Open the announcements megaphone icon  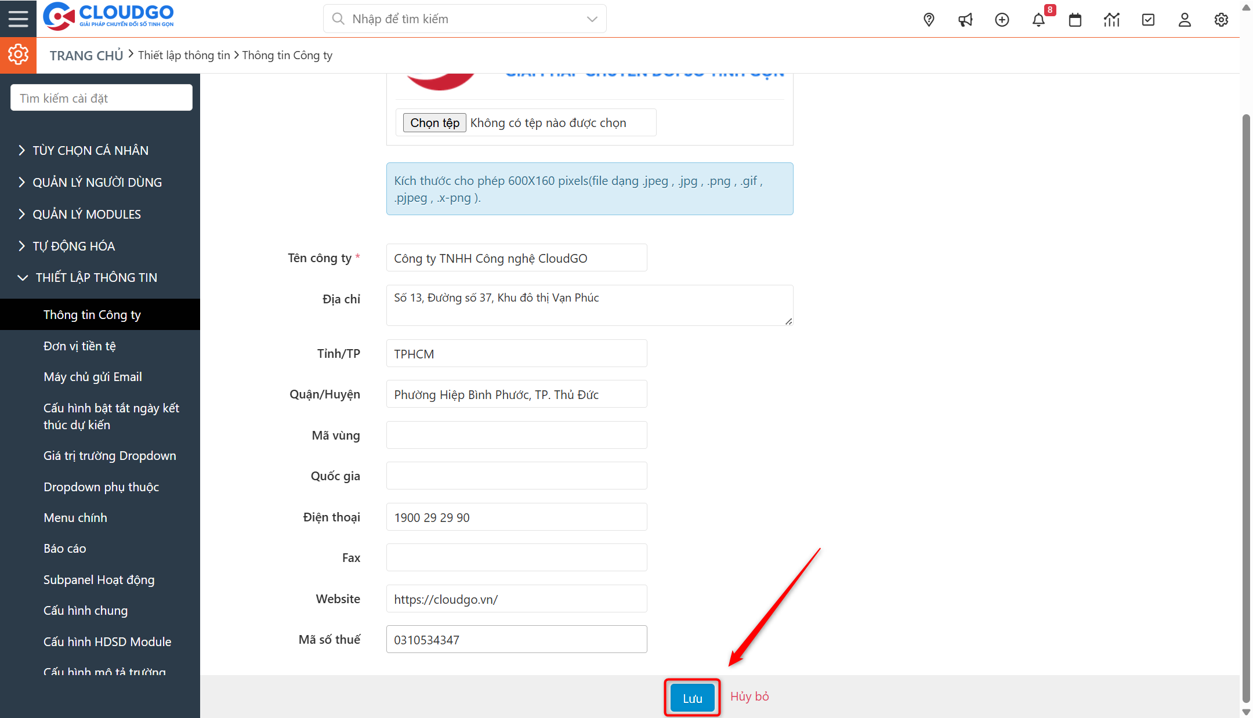tap(965, 19)
